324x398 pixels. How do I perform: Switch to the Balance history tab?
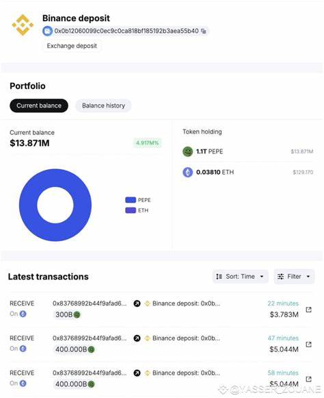(103, 105)
